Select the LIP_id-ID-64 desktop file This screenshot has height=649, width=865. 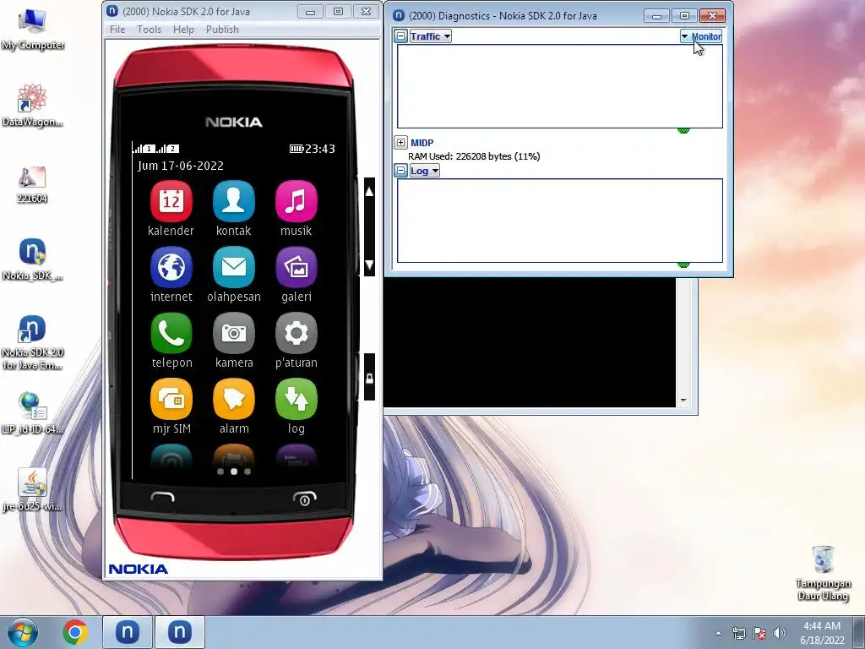click(32, 412)
